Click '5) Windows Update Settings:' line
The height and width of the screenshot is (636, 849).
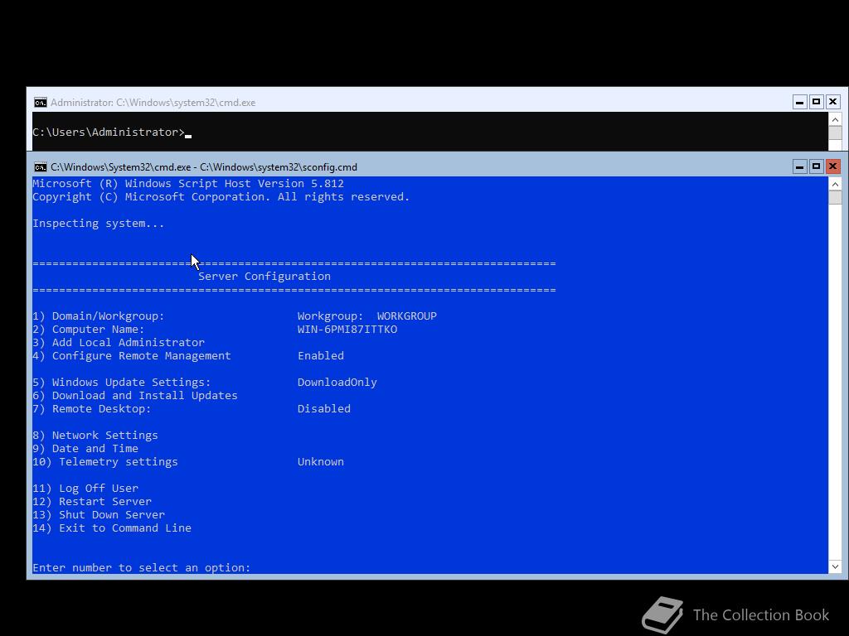pos(122,383)
